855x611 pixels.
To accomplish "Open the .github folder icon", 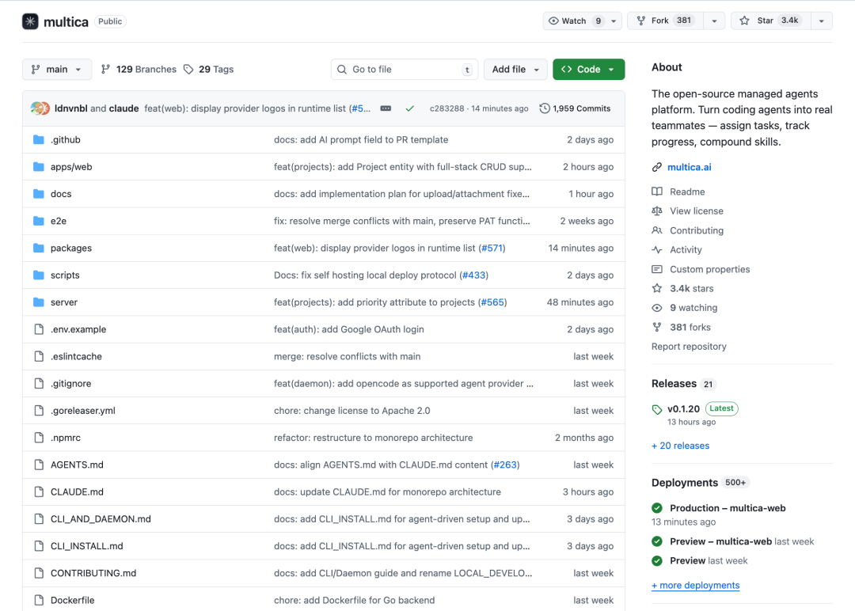I will click(x=38, y=139).
